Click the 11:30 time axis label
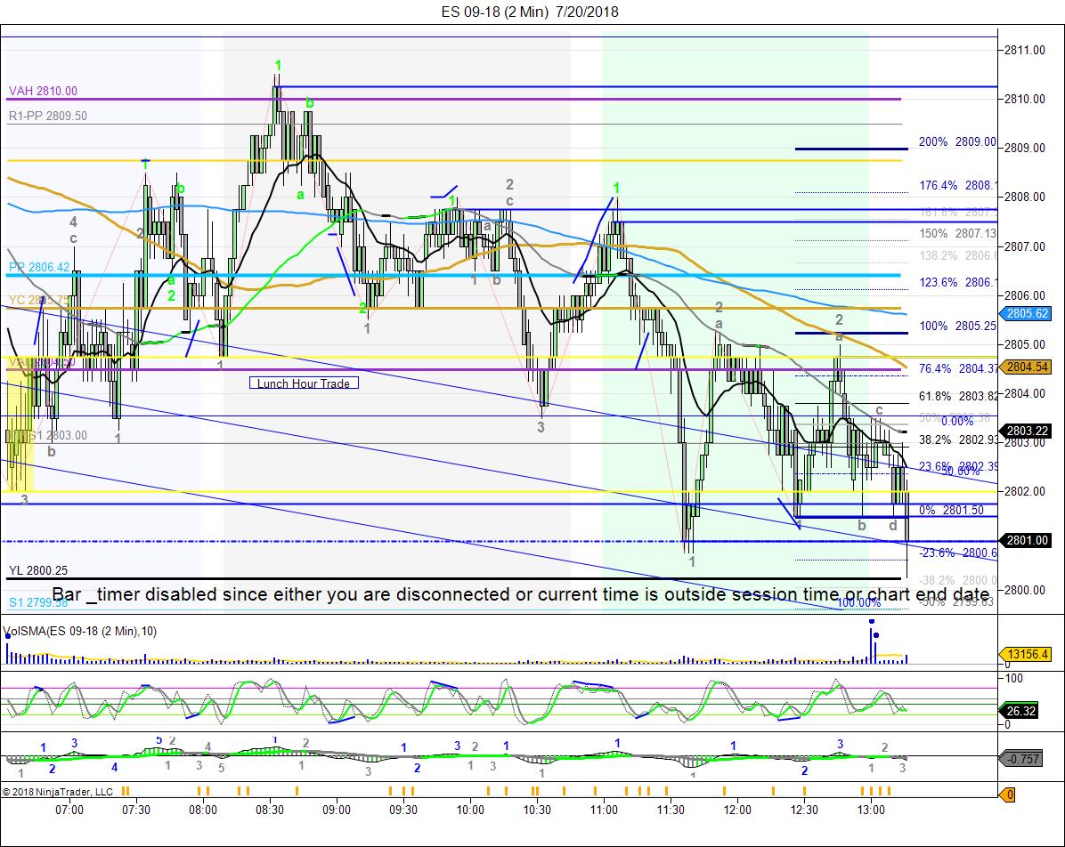The width and height of the screenshot is (1065, 847). [x=671, y=810]
